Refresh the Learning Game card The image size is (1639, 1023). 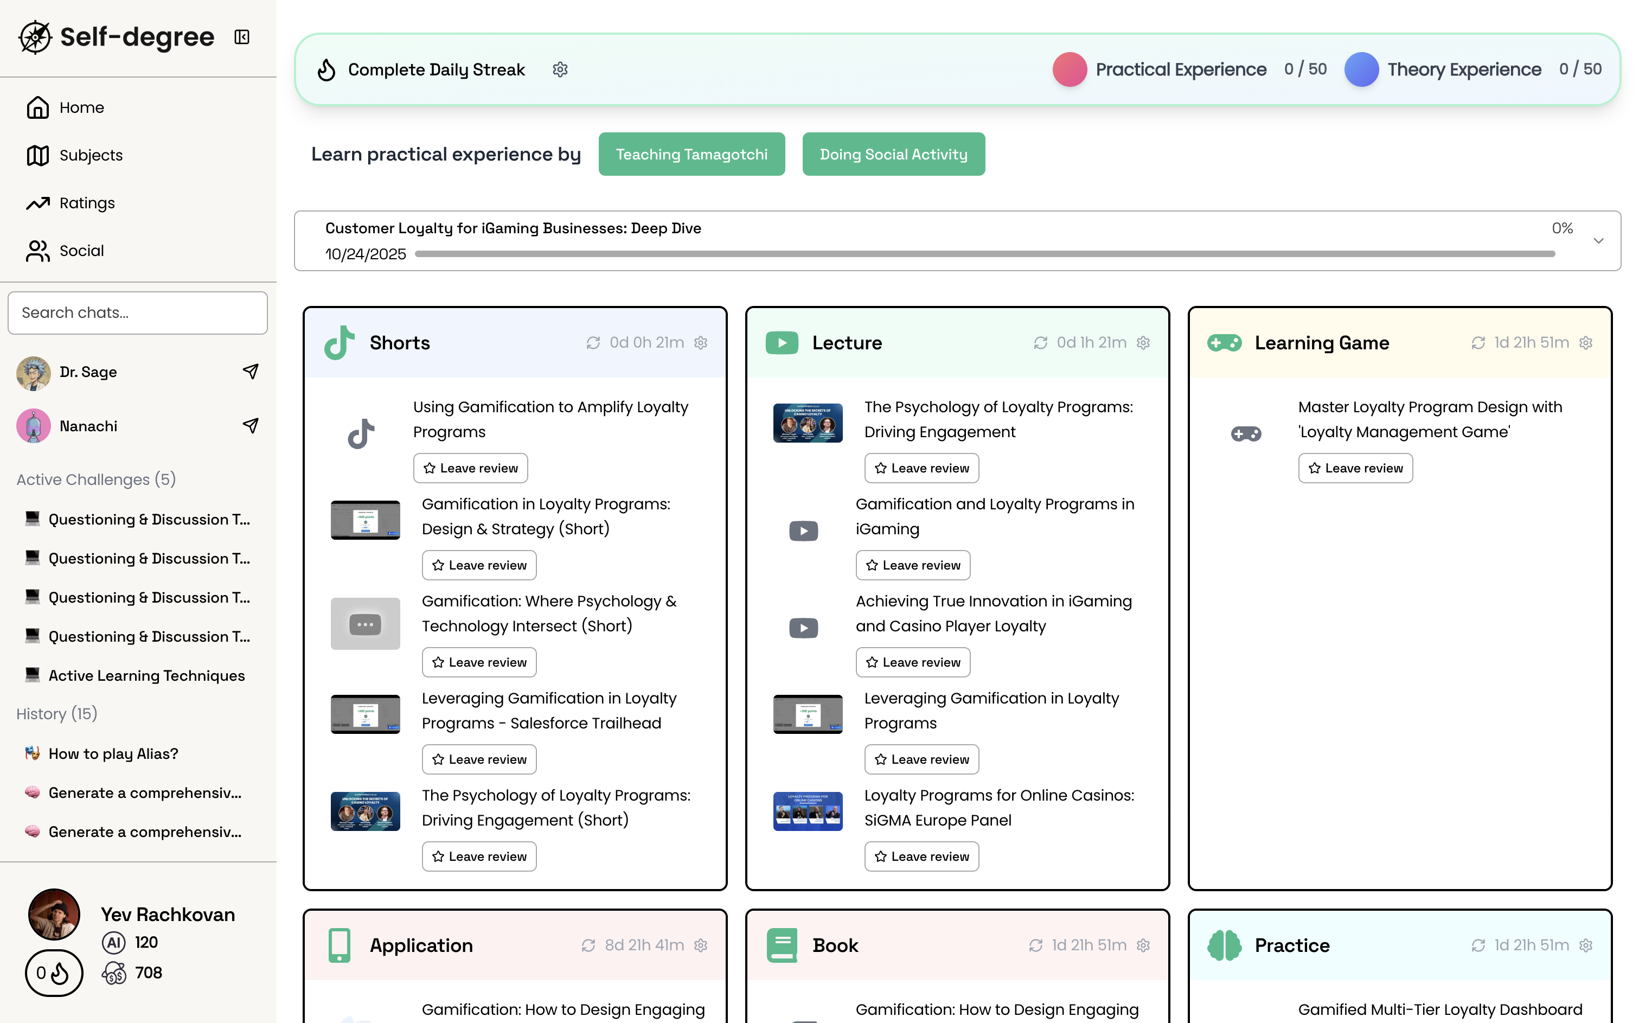pos(1477,343)
